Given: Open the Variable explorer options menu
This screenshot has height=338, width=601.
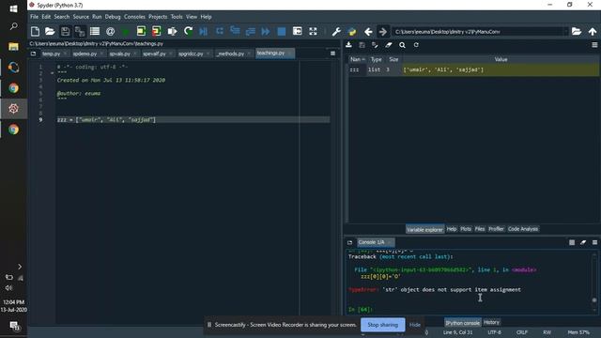Looking at the screenshot, I should [x=594, y=45].
